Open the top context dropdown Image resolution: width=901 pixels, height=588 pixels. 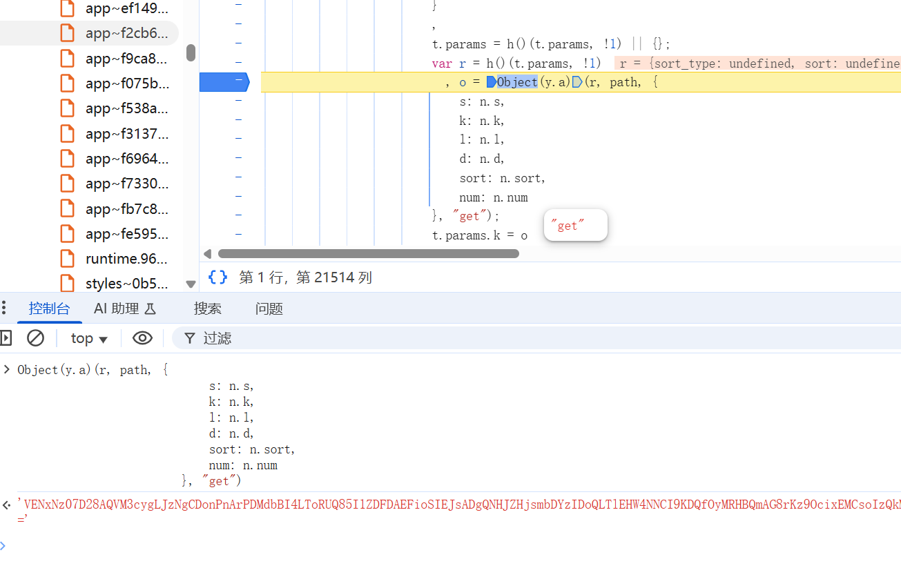[89, 338]
